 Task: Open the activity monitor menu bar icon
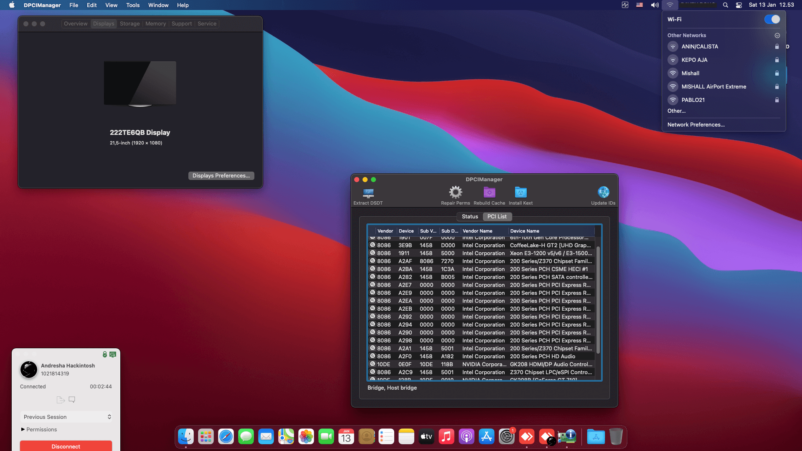[625, 5]
